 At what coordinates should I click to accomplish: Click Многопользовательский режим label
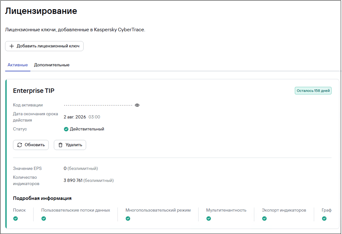pos(158,210)
